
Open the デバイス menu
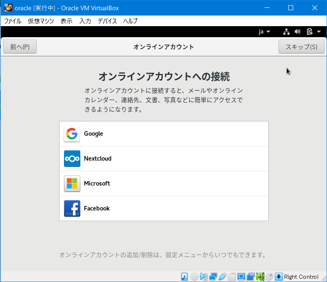click(x=107, y=21)
